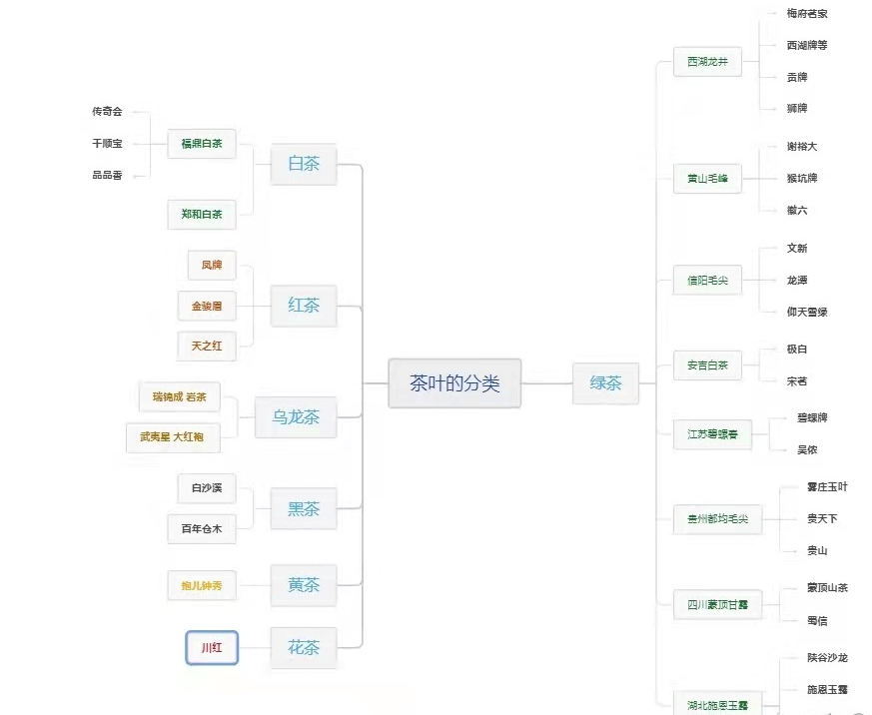Select the 红茶 category node
Screen dimensions: 872x715
coord(304,306)
